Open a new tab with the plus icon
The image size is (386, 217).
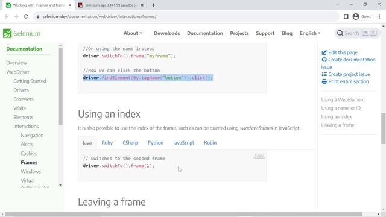pyautogui.click(x=153, y=5)
